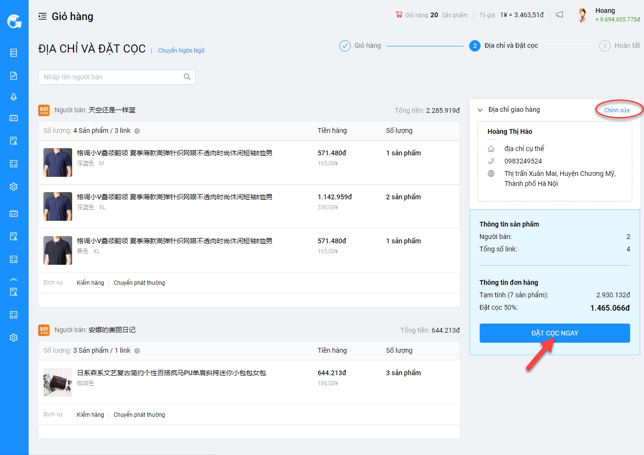Viewport: 644px width, 455px height.
Task: Focus the Nhập tên người bán field
Action: pyautogui.click(x=111, y=77)
